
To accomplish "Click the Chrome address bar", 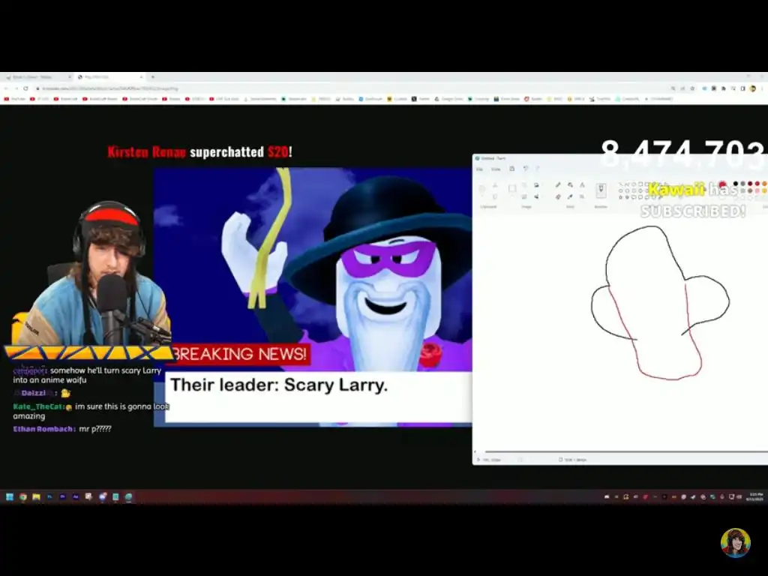I will tap(352, 88).
